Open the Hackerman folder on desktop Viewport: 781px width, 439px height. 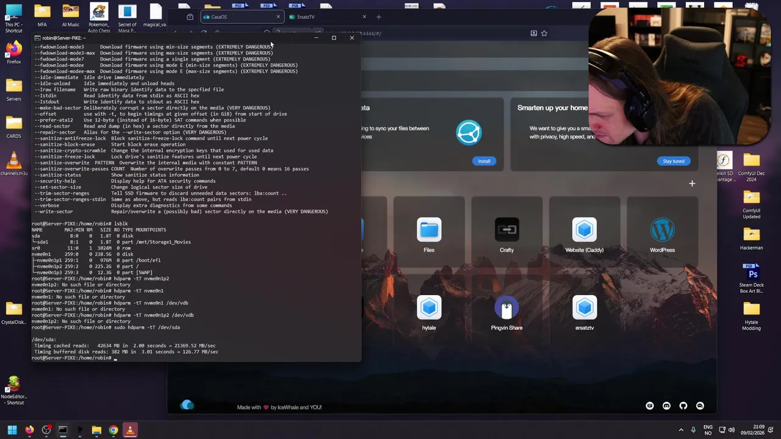tap(751, 238)
